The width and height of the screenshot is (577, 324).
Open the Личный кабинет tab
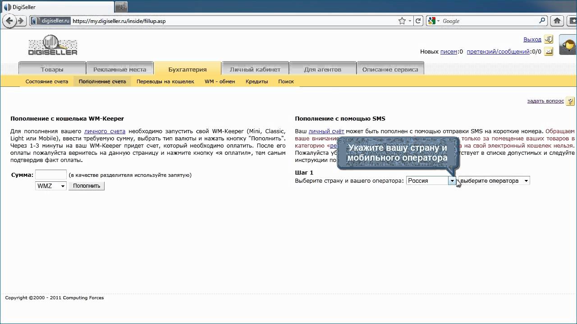(255, 69)
